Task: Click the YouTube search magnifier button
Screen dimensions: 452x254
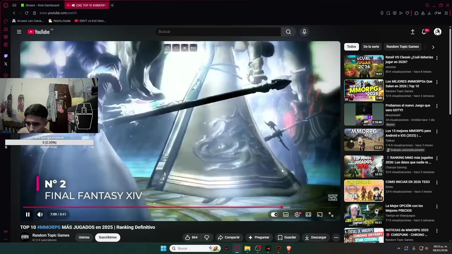Action: tap(289, 32)
